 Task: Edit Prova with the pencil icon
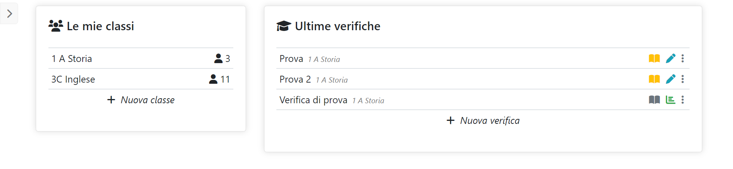click(671, 58)
